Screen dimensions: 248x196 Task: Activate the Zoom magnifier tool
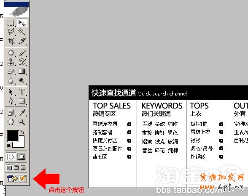[x=22, y=122]
